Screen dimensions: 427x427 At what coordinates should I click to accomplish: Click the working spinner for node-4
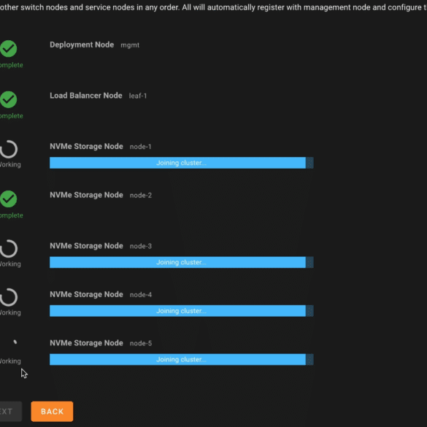9,297
